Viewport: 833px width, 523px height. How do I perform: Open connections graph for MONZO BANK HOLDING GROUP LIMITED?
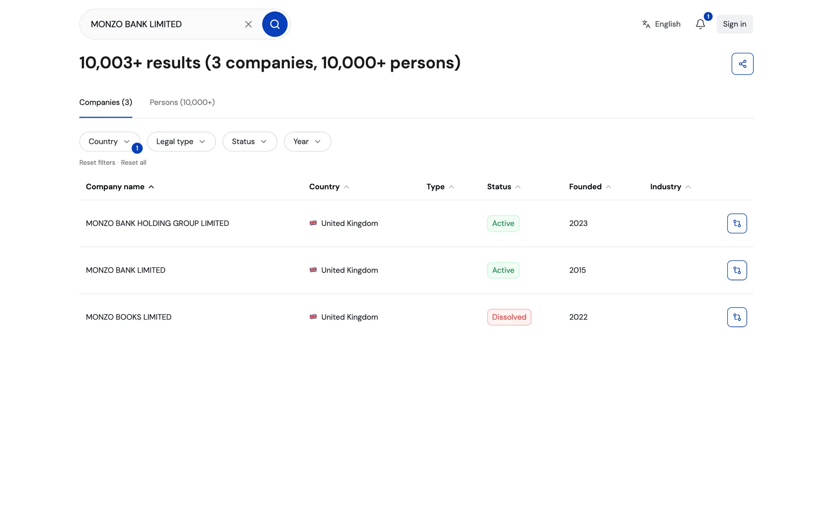737,223
